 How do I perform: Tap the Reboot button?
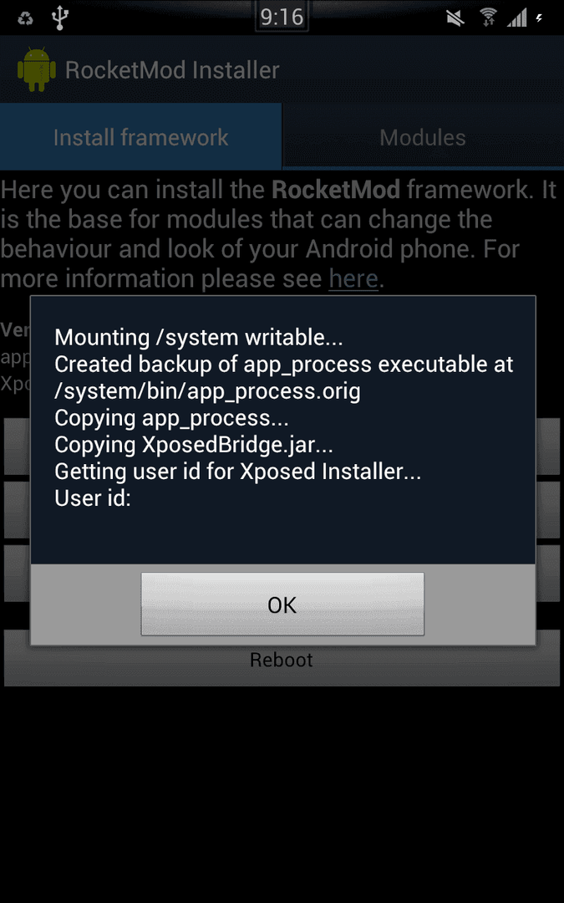pos(282,660)
